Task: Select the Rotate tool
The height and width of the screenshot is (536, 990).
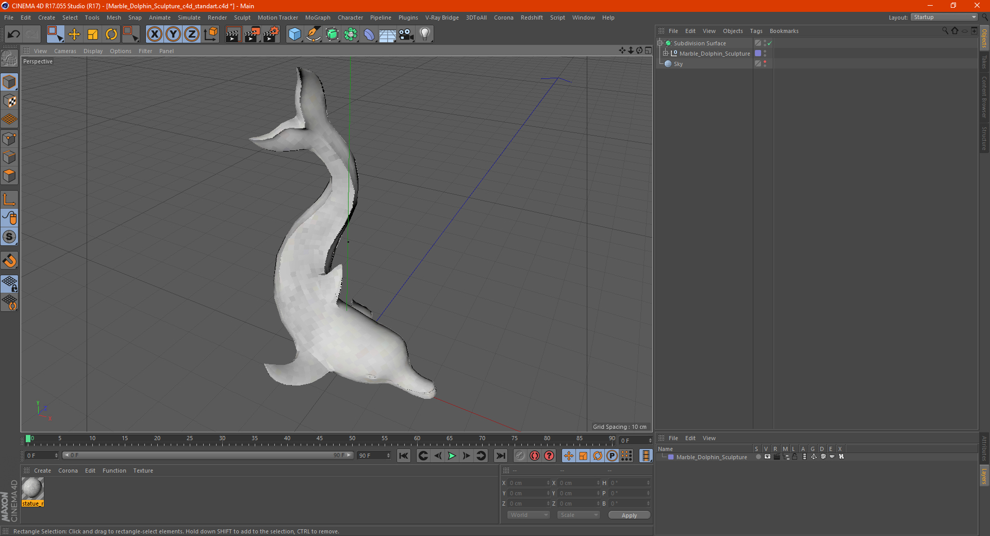Action: pyautogui.click(x=111, y=35)
